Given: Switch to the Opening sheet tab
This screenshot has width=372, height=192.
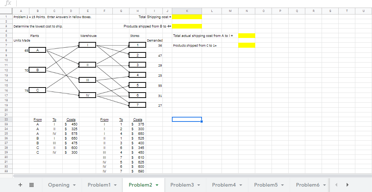Looking at the screenshot, I should tap(59, 185).
